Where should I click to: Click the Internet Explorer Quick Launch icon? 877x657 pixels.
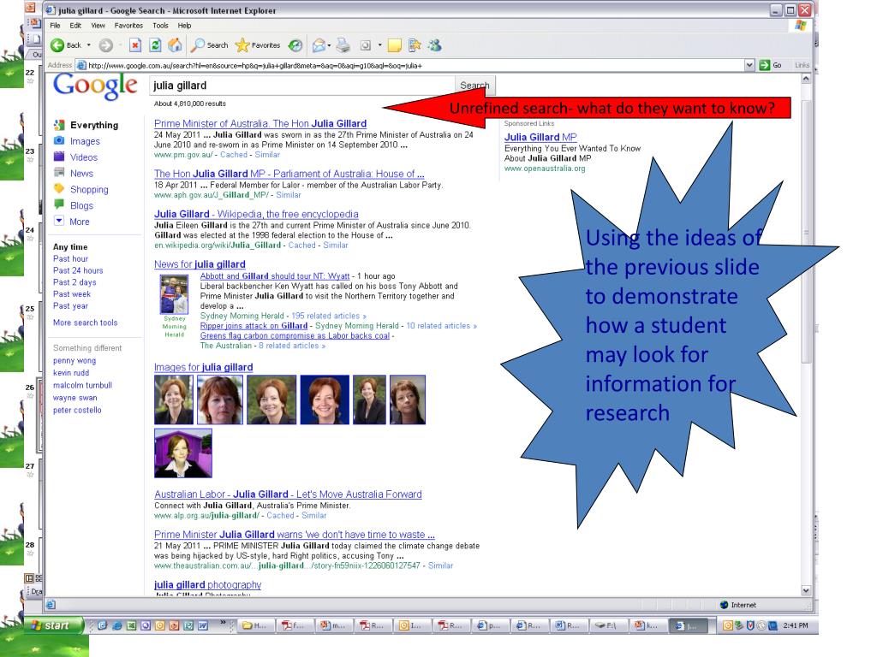[x=116, y=625]
